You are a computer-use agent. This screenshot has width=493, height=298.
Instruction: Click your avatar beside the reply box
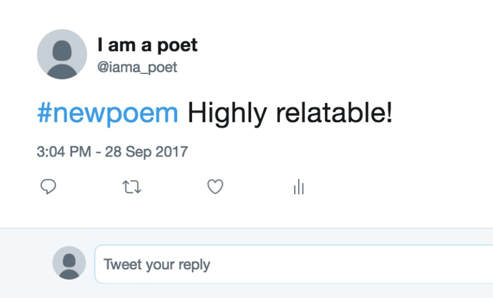coord(69,263)
